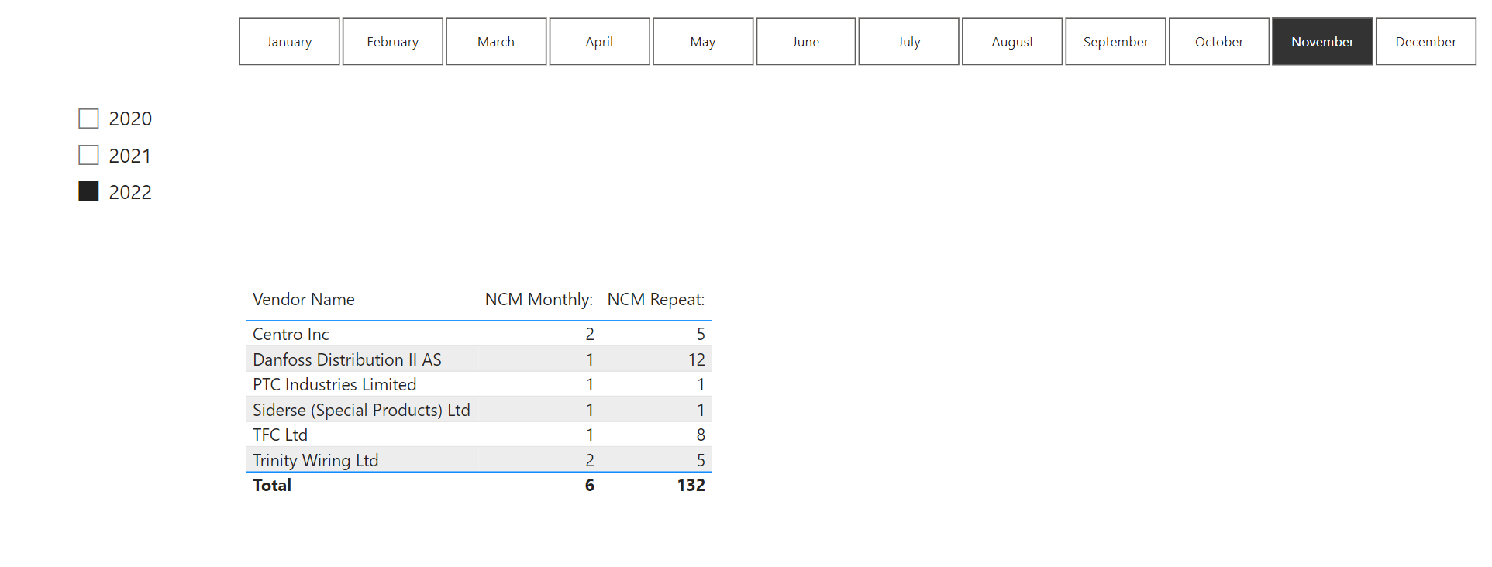Select the February month slicer button
The height and width of the screenshot is (567, 1492).
[393, 42]
